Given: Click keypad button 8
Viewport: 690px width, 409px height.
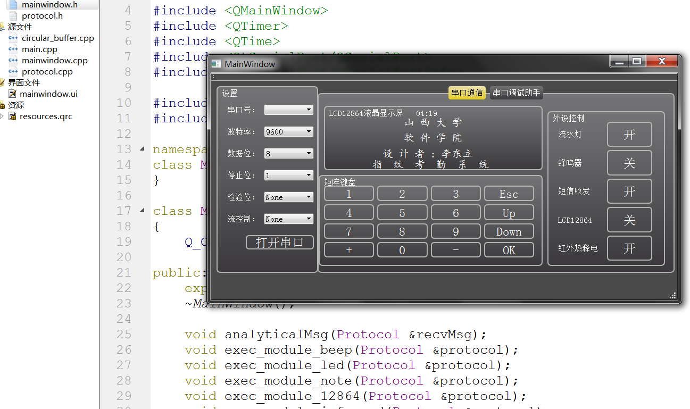Looking at the screenshot, I should [402, 231].
